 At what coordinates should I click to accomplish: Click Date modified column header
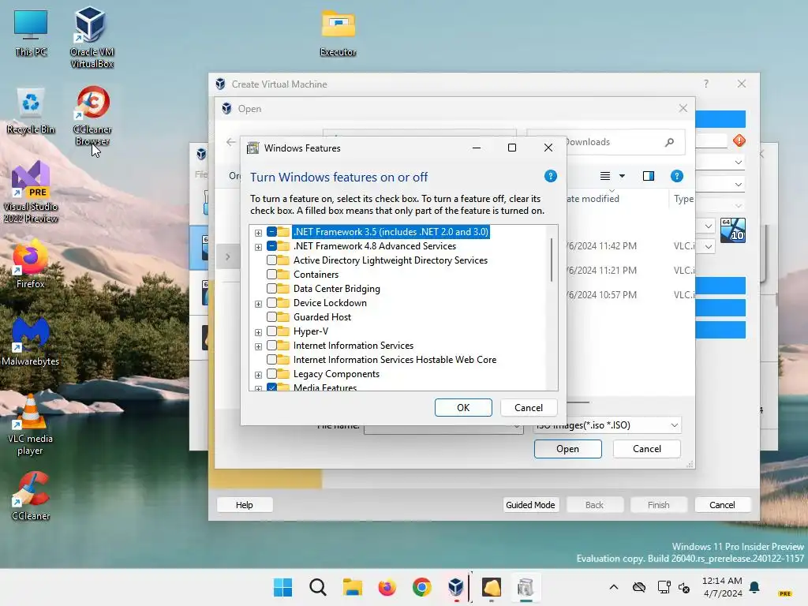(593, 198)
